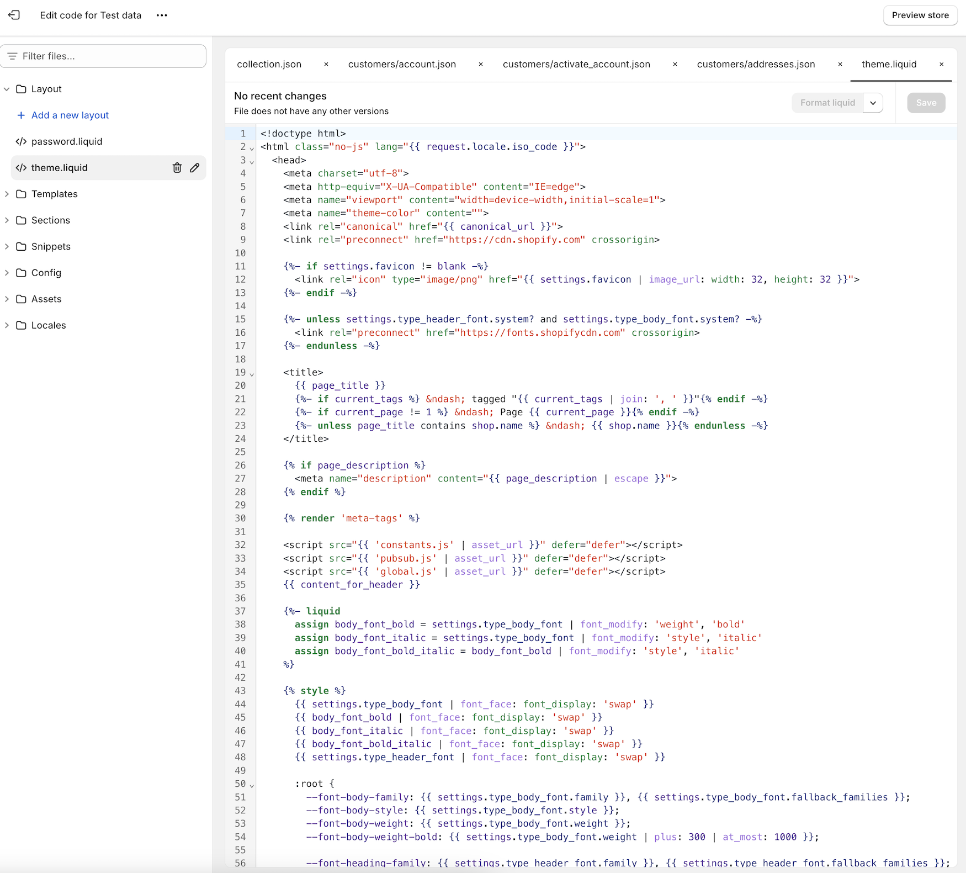The width and height of the screenshot is (966, 873).
Task: Open the three-dot more actions menu
Action: tap(162, 15)
